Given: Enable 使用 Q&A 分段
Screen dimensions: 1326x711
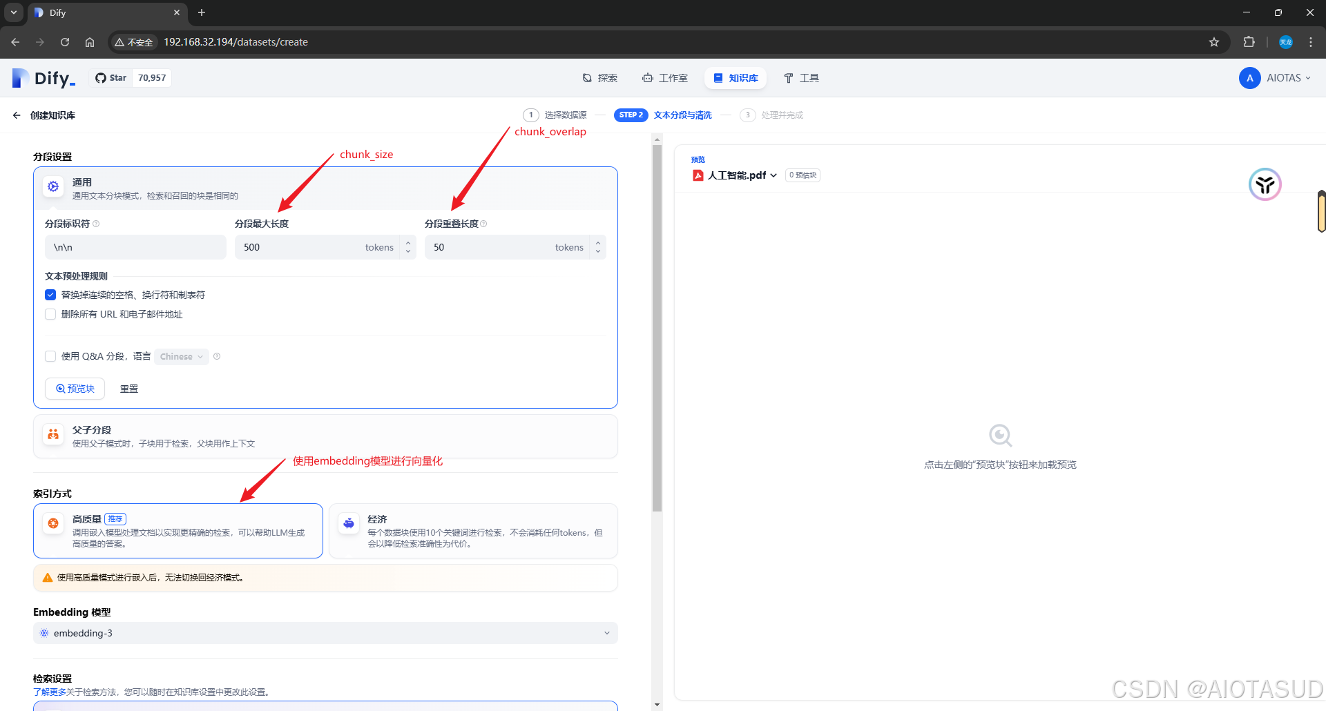Looking at the screenshot, I should [x=50, y=356].
